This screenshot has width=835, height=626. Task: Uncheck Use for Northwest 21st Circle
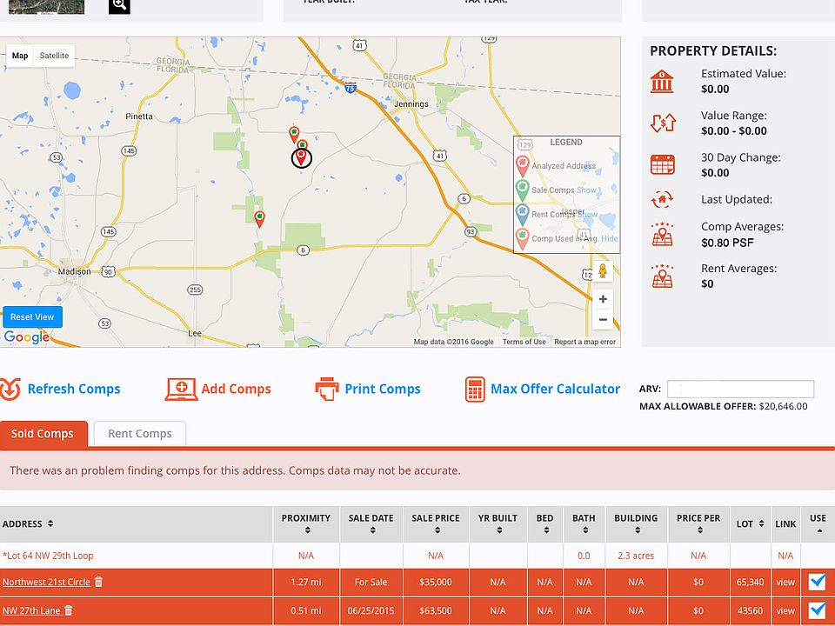pos(818,582)
